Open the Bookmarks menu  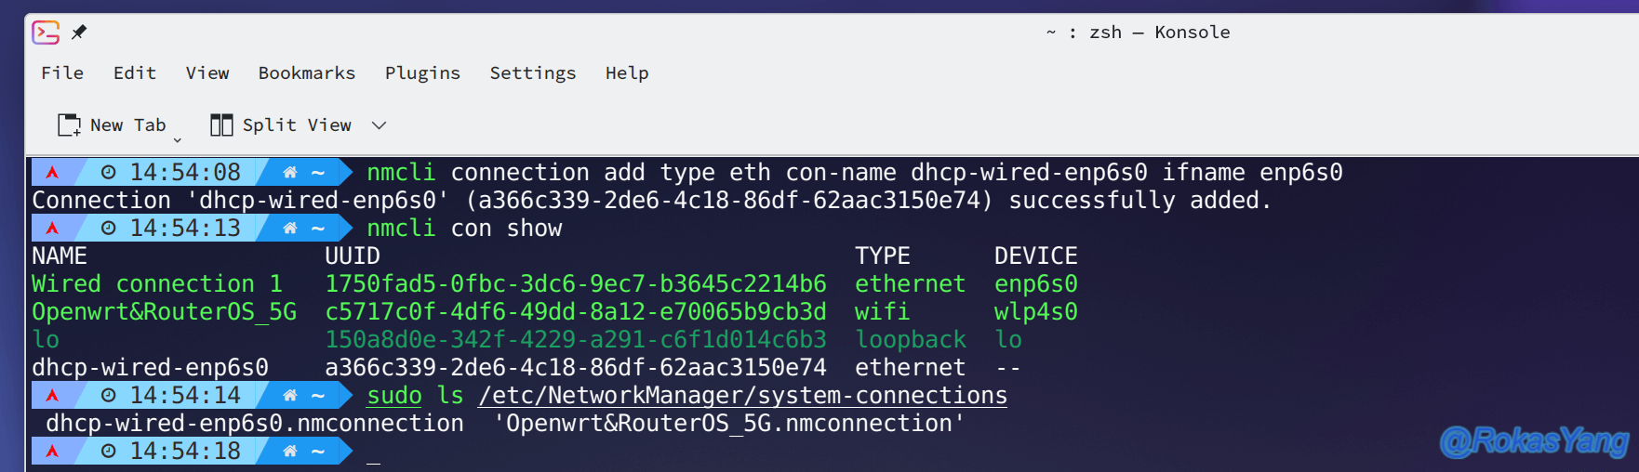(x=307, y=72)
